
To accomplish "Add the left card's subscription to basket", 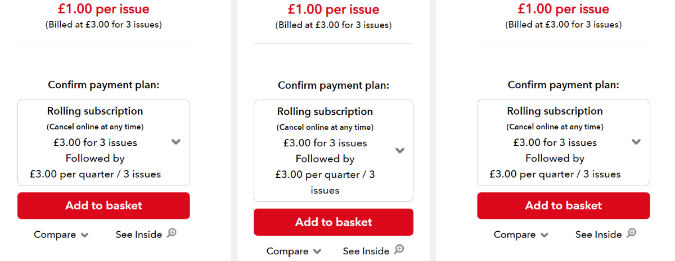I will pyautogui.click(x=103, y=205).
